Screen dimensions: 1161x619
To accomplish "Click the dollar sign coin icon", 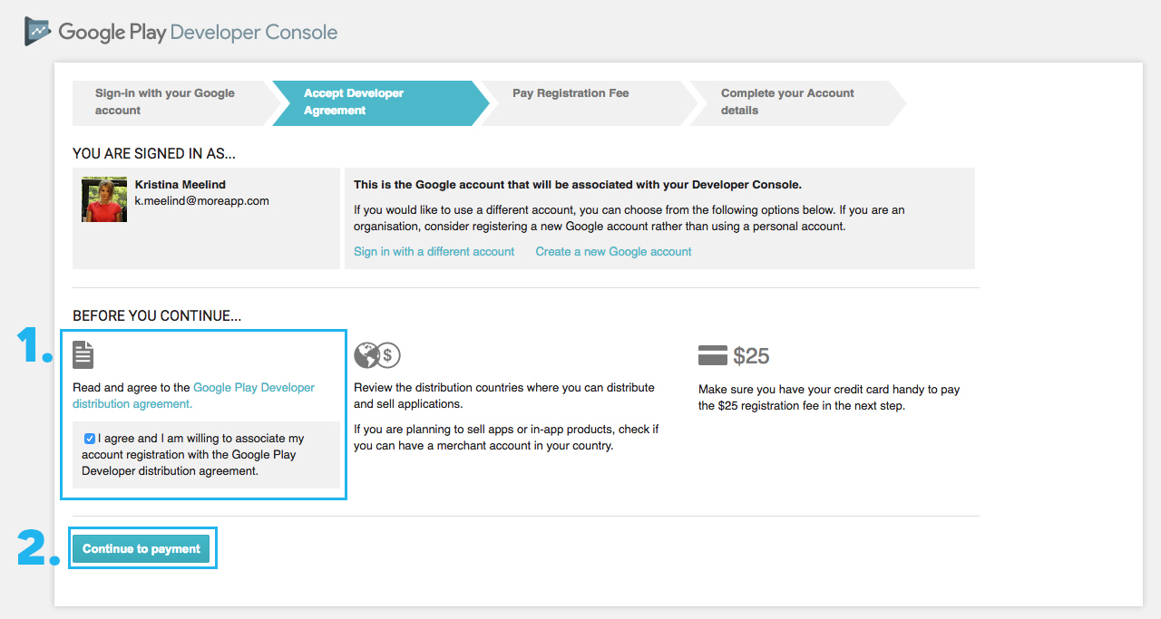I will click(387, 355).
